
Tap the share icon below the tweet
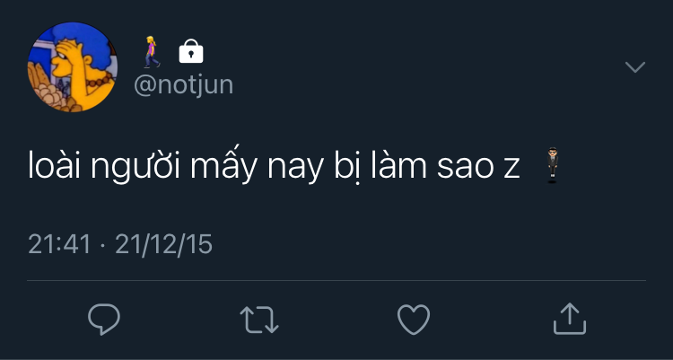[569, 318]
